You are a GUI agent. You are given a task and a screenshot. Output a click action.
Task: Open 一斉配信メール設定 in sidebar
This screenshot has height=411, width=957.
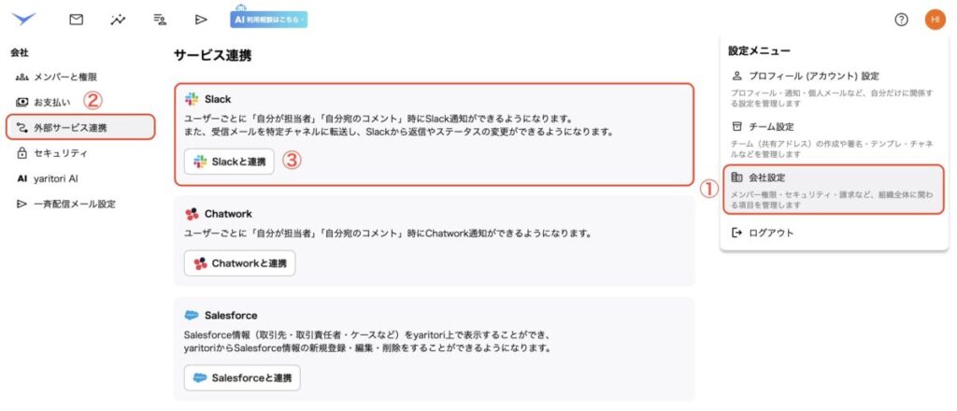tap(75, 204)
